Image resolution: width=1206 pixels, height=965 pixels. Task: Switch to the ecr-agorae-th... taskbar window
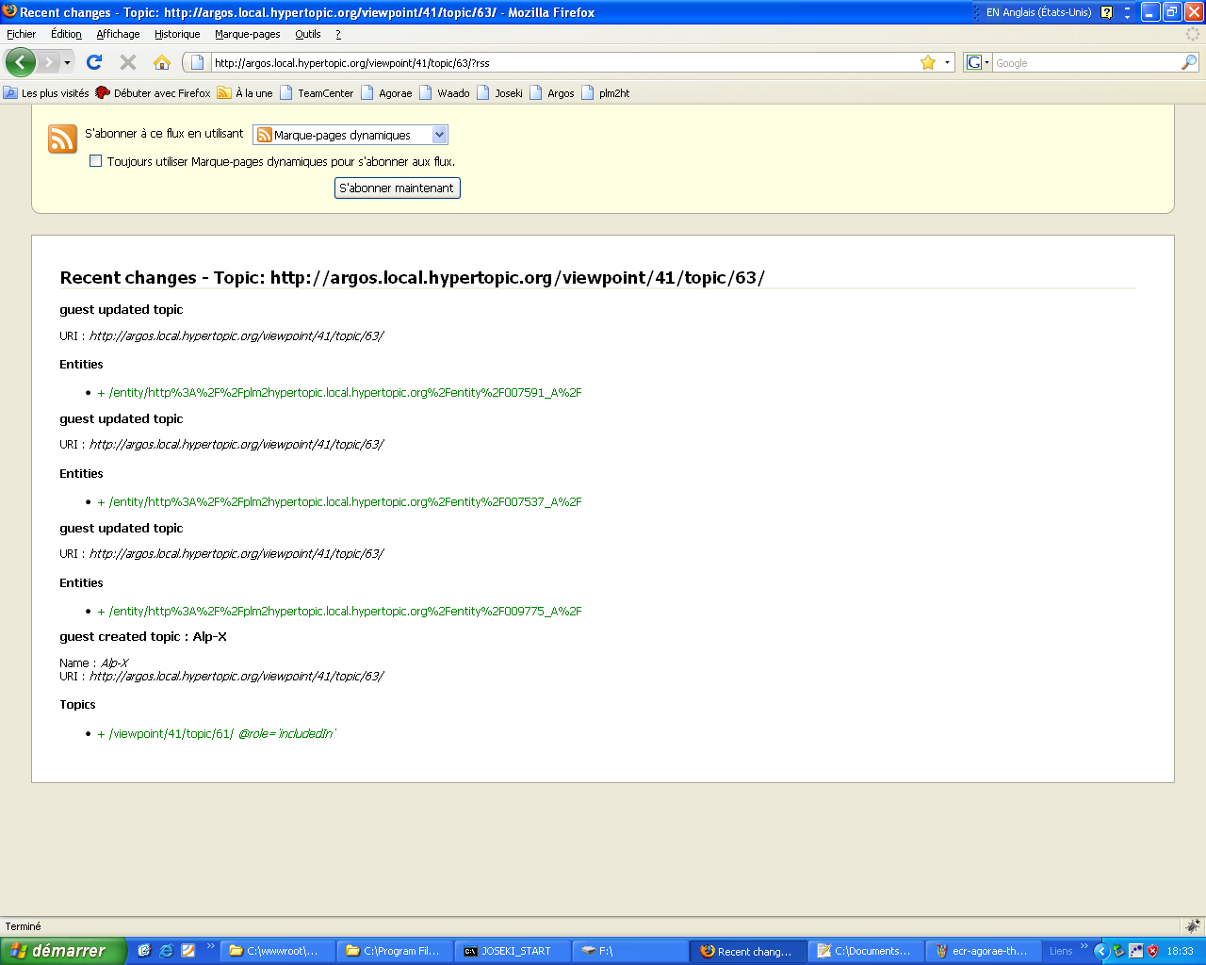click(983, 951)
